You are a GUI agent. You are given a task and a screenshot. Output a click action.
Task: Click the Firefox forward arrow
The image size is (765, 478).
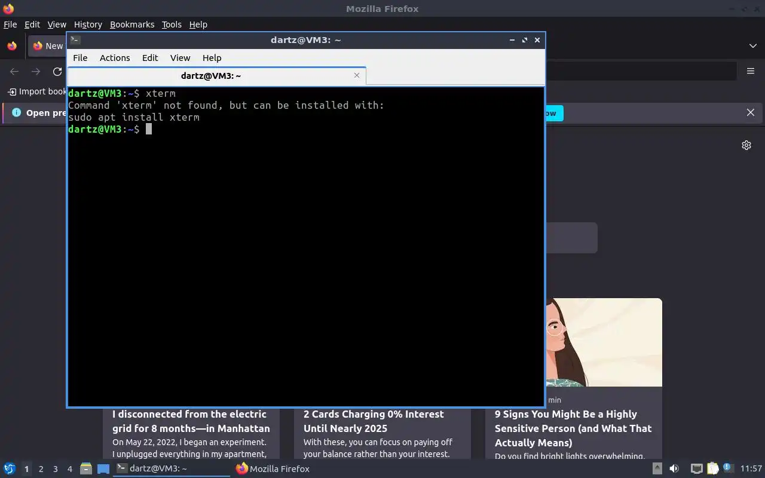pos(36,72)
